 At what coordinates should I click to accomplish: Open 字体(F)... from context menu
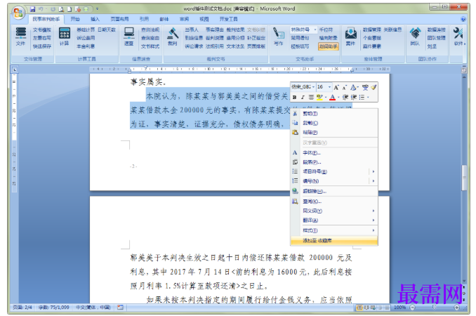click(x=334, y=152)
